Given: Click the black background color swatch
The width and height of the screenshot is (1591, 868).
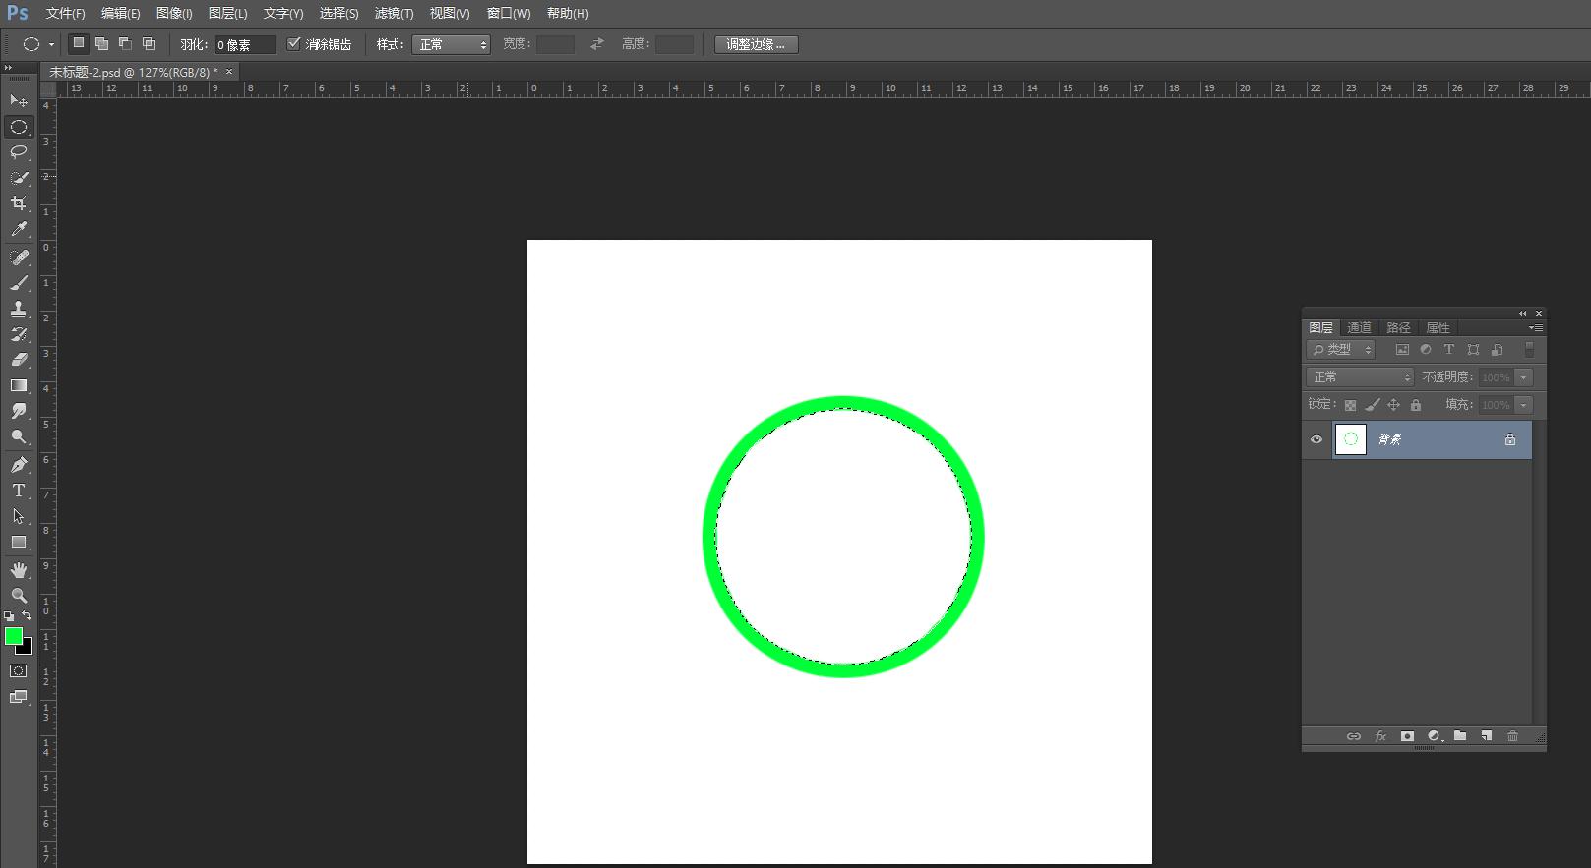Looking at the screenshot, I should coord(28,649).
